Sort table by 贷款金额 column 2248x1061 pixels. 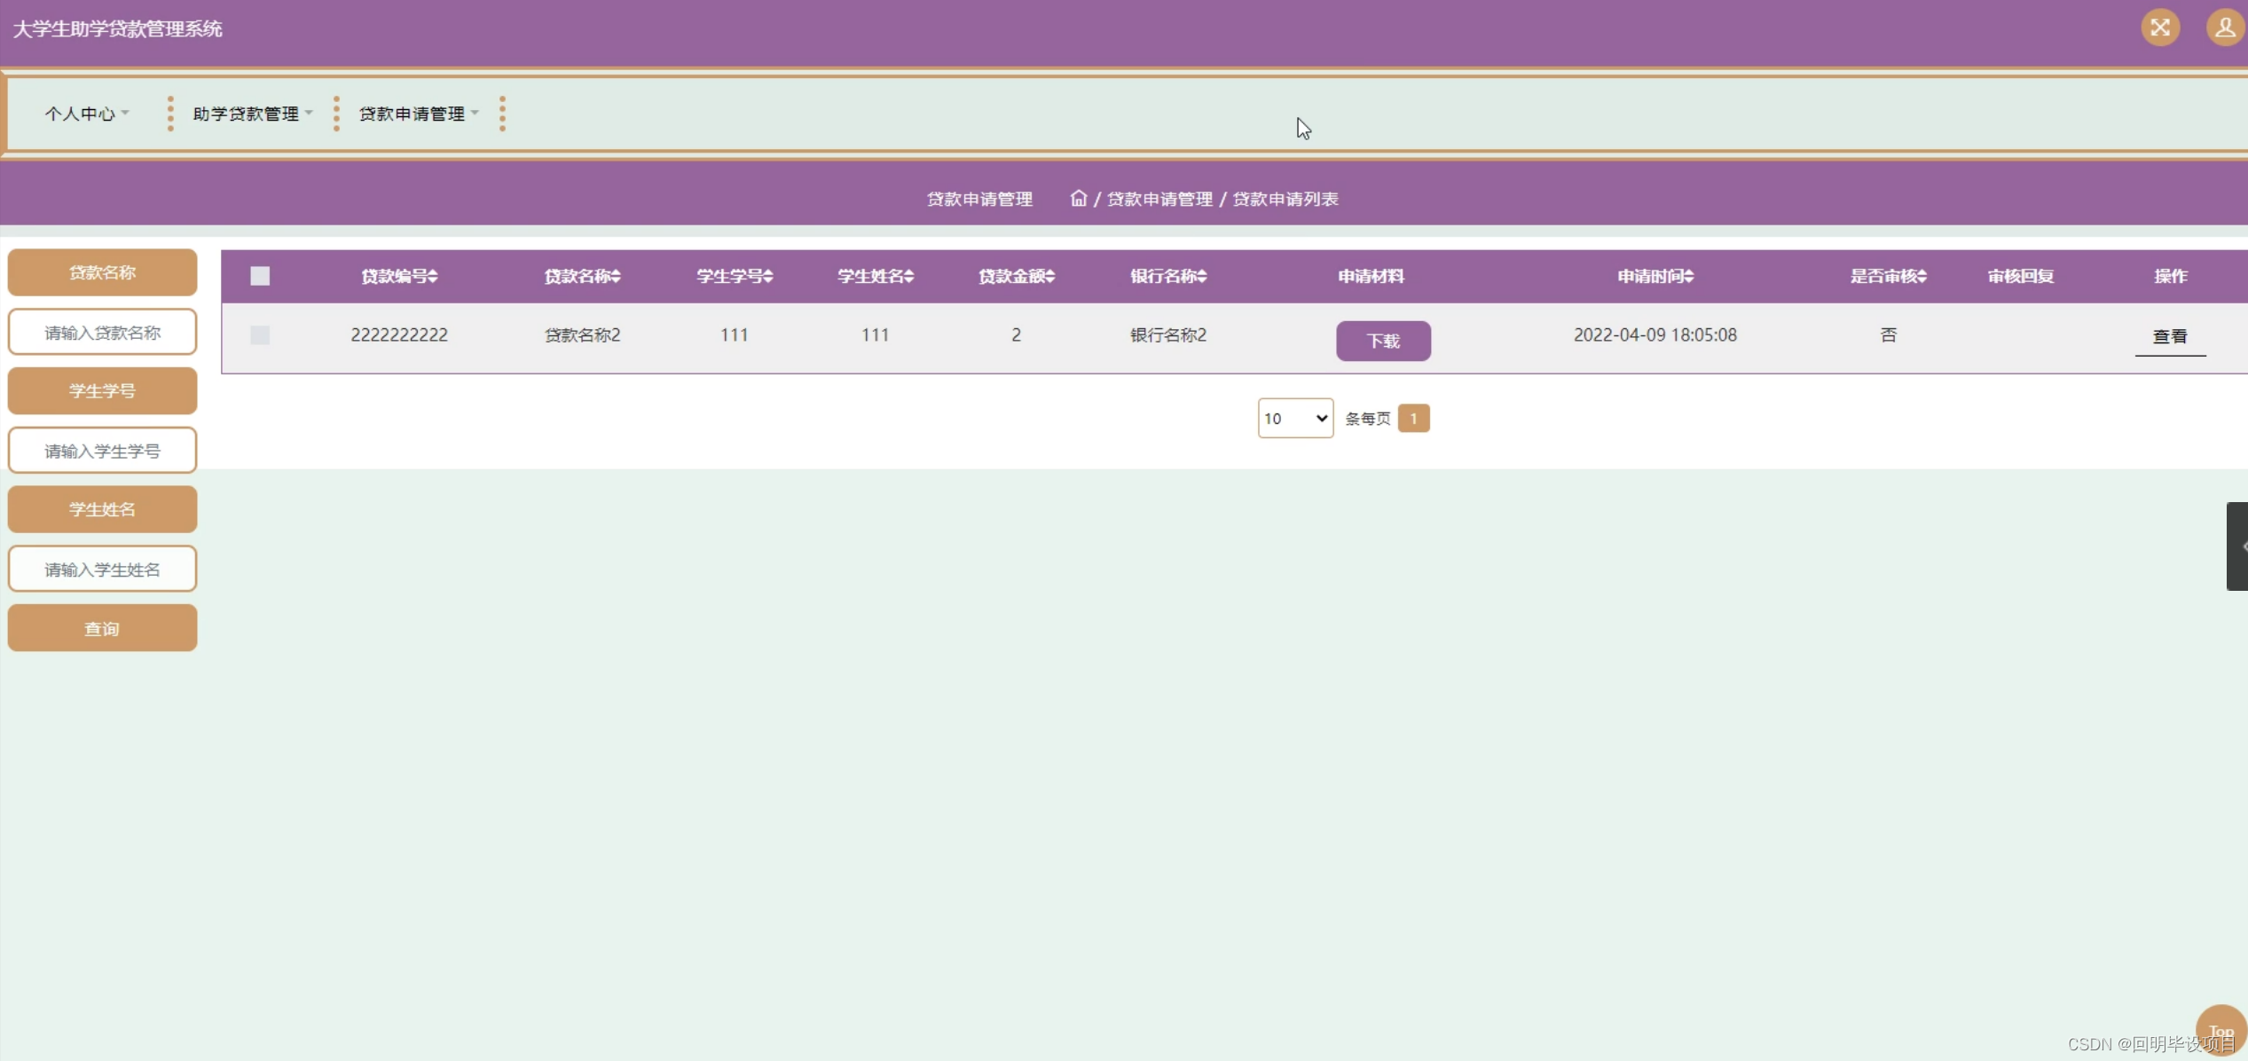click(1050, 277)
